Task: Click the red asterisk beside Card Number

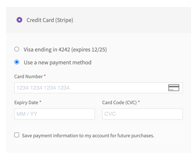Action: pos(45,76)
